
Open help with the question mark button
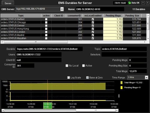(148, 3)
